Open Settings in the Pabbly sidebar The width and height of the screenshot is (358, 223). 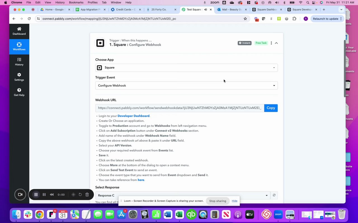click(x=19, y=77)
